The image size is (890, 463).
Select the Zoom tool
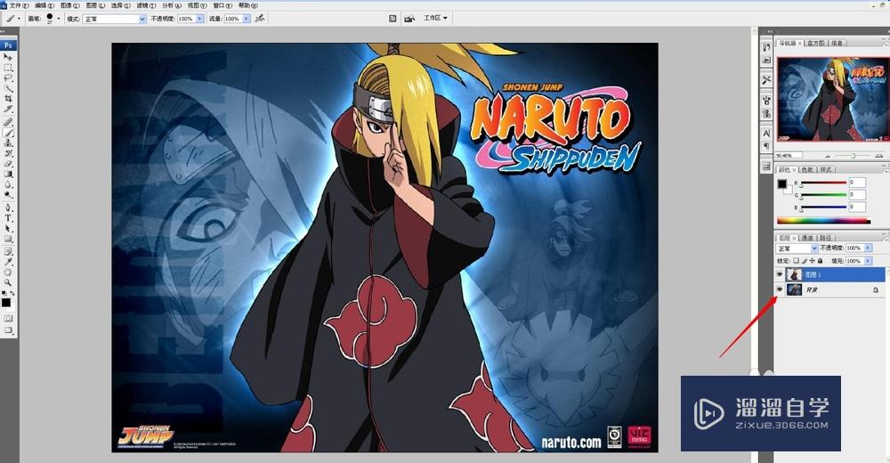[x=7, y=282]
